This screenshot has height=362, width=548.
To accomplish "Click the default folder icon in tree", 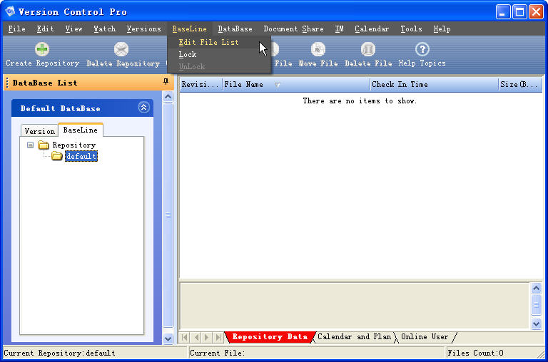I will click(x=56, y=155).
